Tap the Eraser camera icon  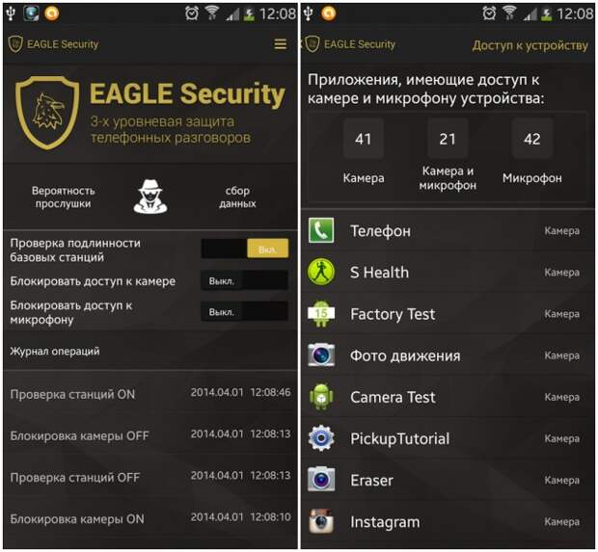[321, 480]
